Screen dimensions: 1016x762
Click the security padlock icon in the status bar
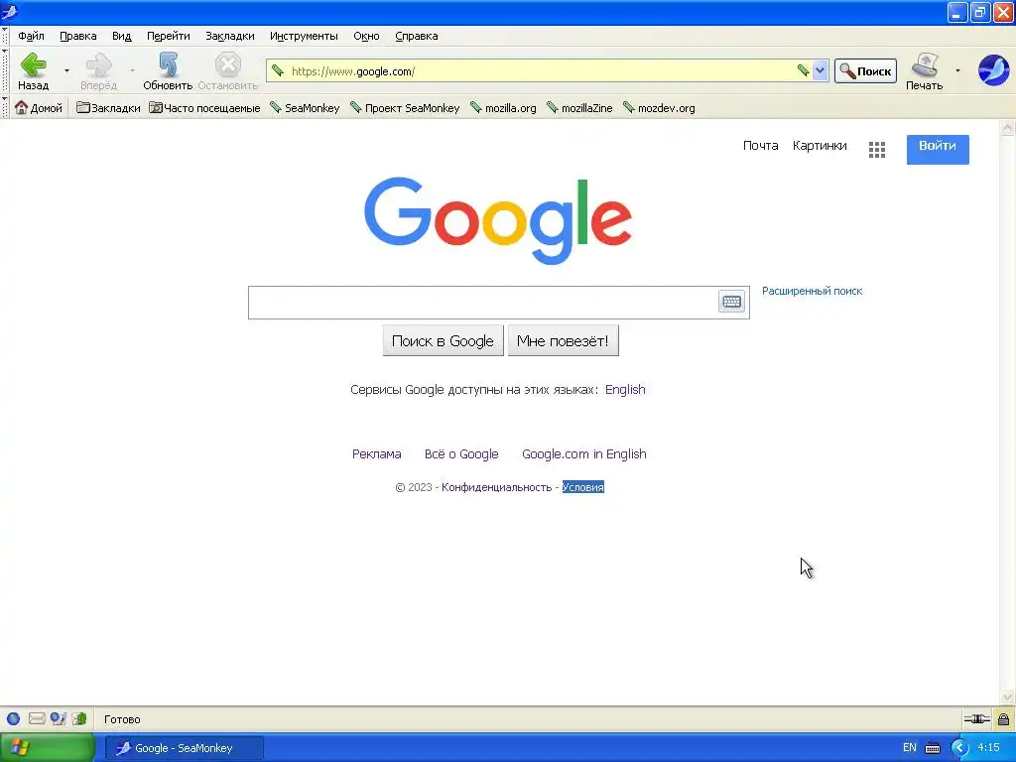[x=1004, y=718]
